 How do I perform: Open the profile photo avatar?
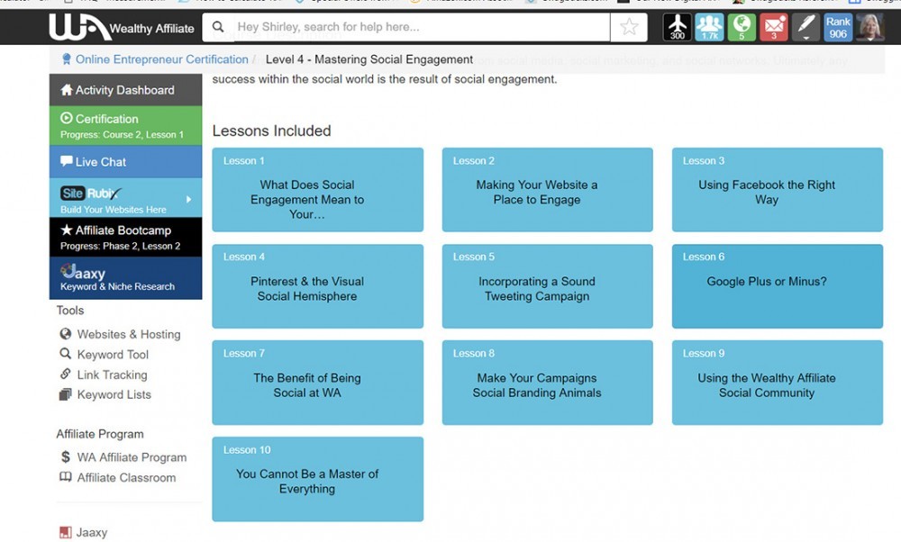click(869, 27)
